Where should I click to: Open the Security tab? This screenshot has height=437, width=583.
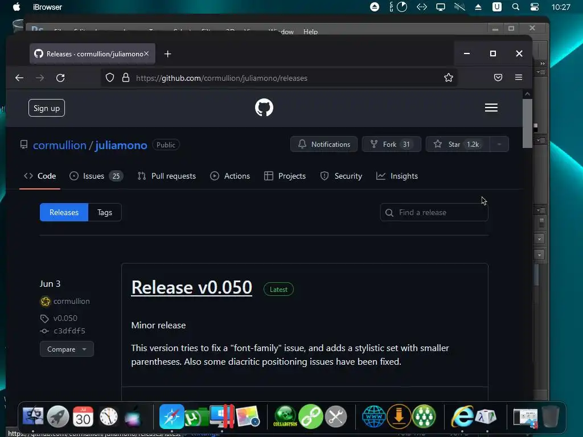tap(341, 176)
